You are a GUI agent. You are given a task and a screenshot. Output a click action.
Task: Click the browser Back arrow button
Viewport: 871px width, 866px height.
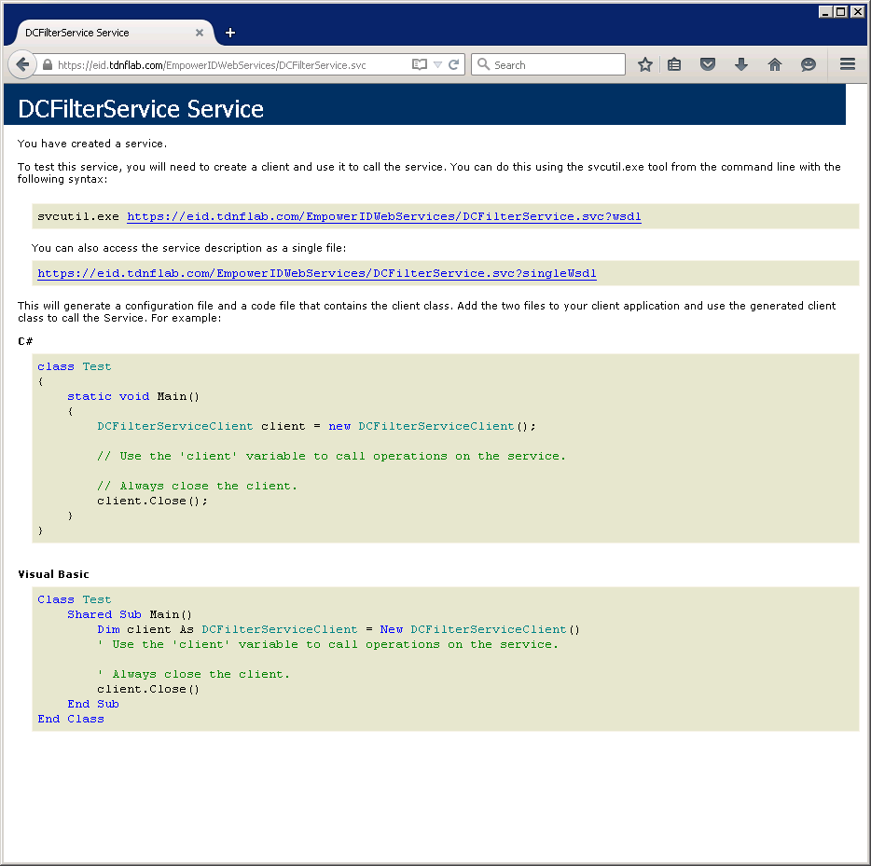coord(22,65)
